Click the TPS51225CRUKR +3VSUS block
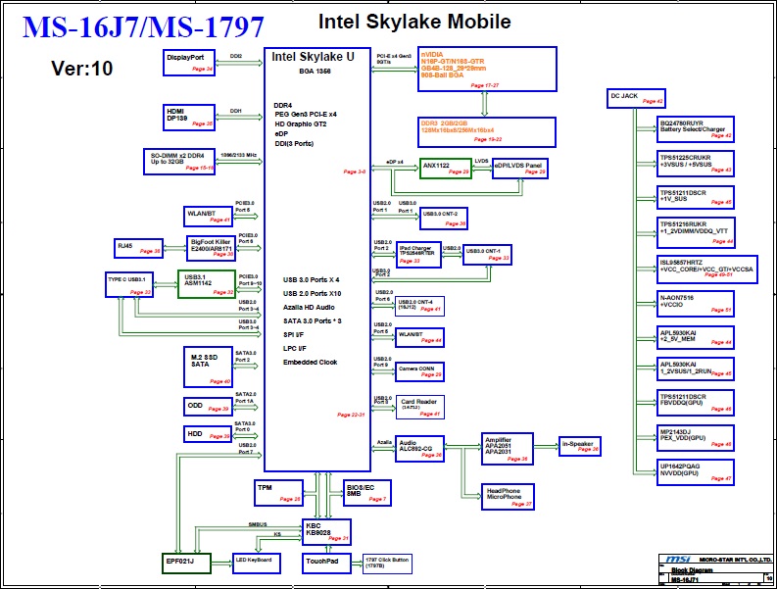The width and height of the screenshot is (777, 589). [696, 164]
